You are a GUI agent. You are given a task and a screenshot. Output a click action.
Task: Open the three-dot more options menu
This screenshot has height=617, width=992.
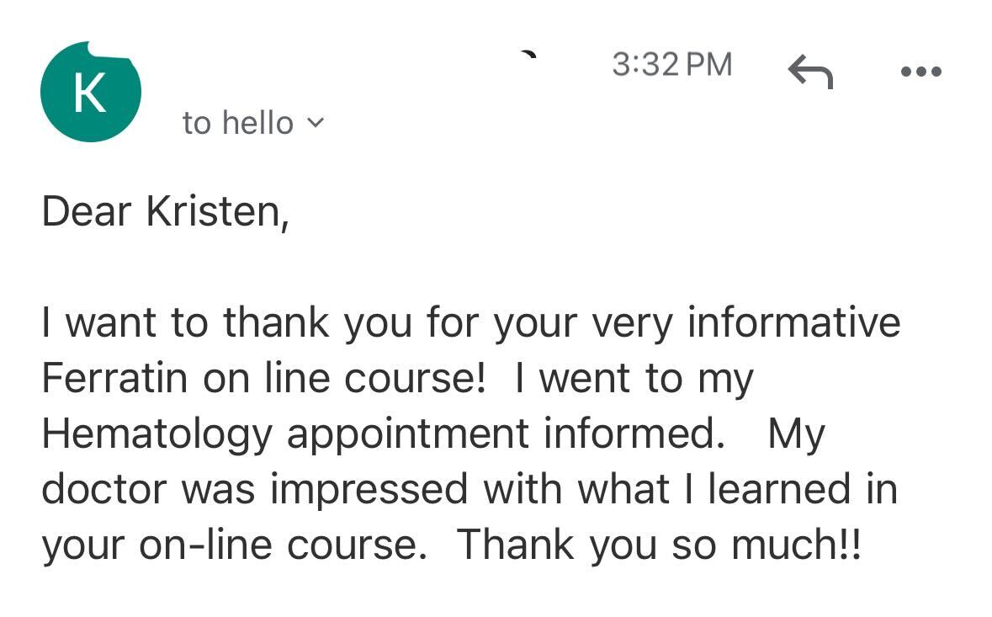pos(921,72)
